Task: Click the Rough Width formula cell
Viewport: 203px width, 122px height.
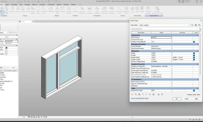Action: point(182,57)
